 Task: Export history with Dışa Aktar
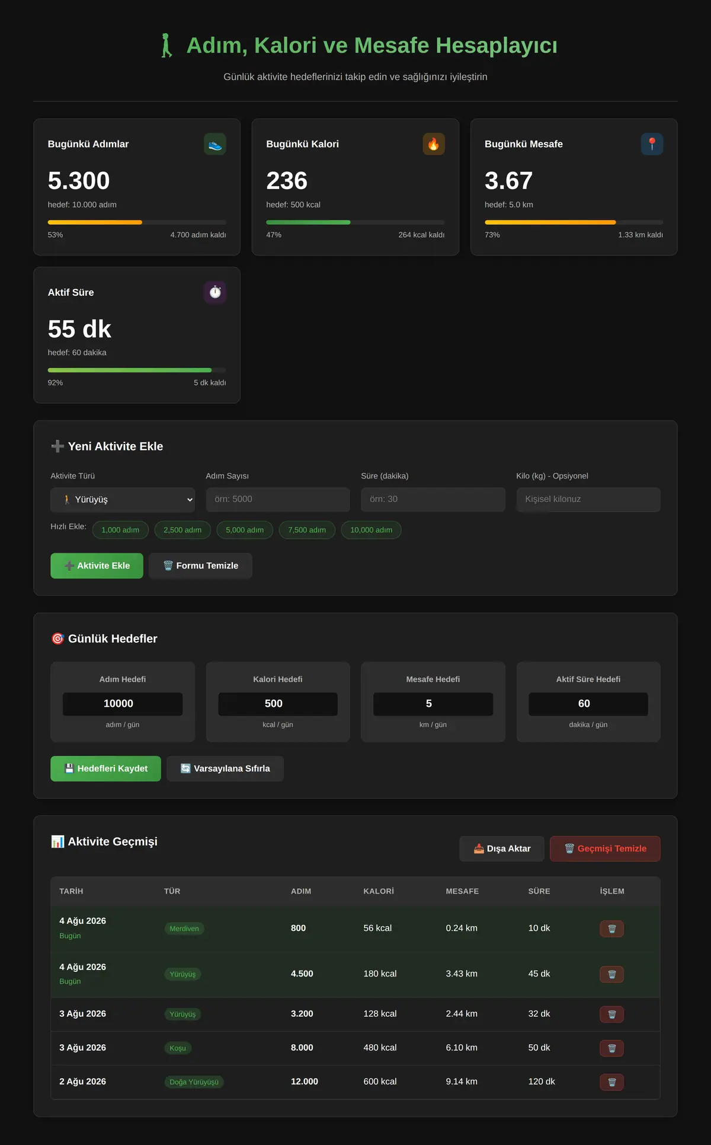click(502, 849)
